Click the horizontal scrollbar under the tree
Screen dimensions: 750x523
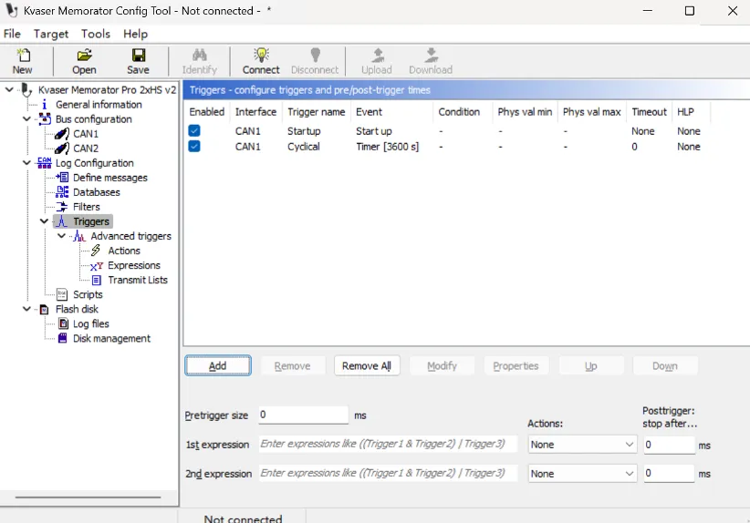pyautogui.click(x=88, y=497)
